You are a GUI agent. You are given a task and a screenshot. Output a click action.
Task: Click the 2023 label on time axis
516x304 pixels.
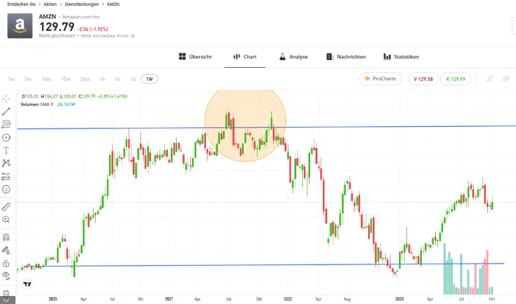[x=400, y=299]
